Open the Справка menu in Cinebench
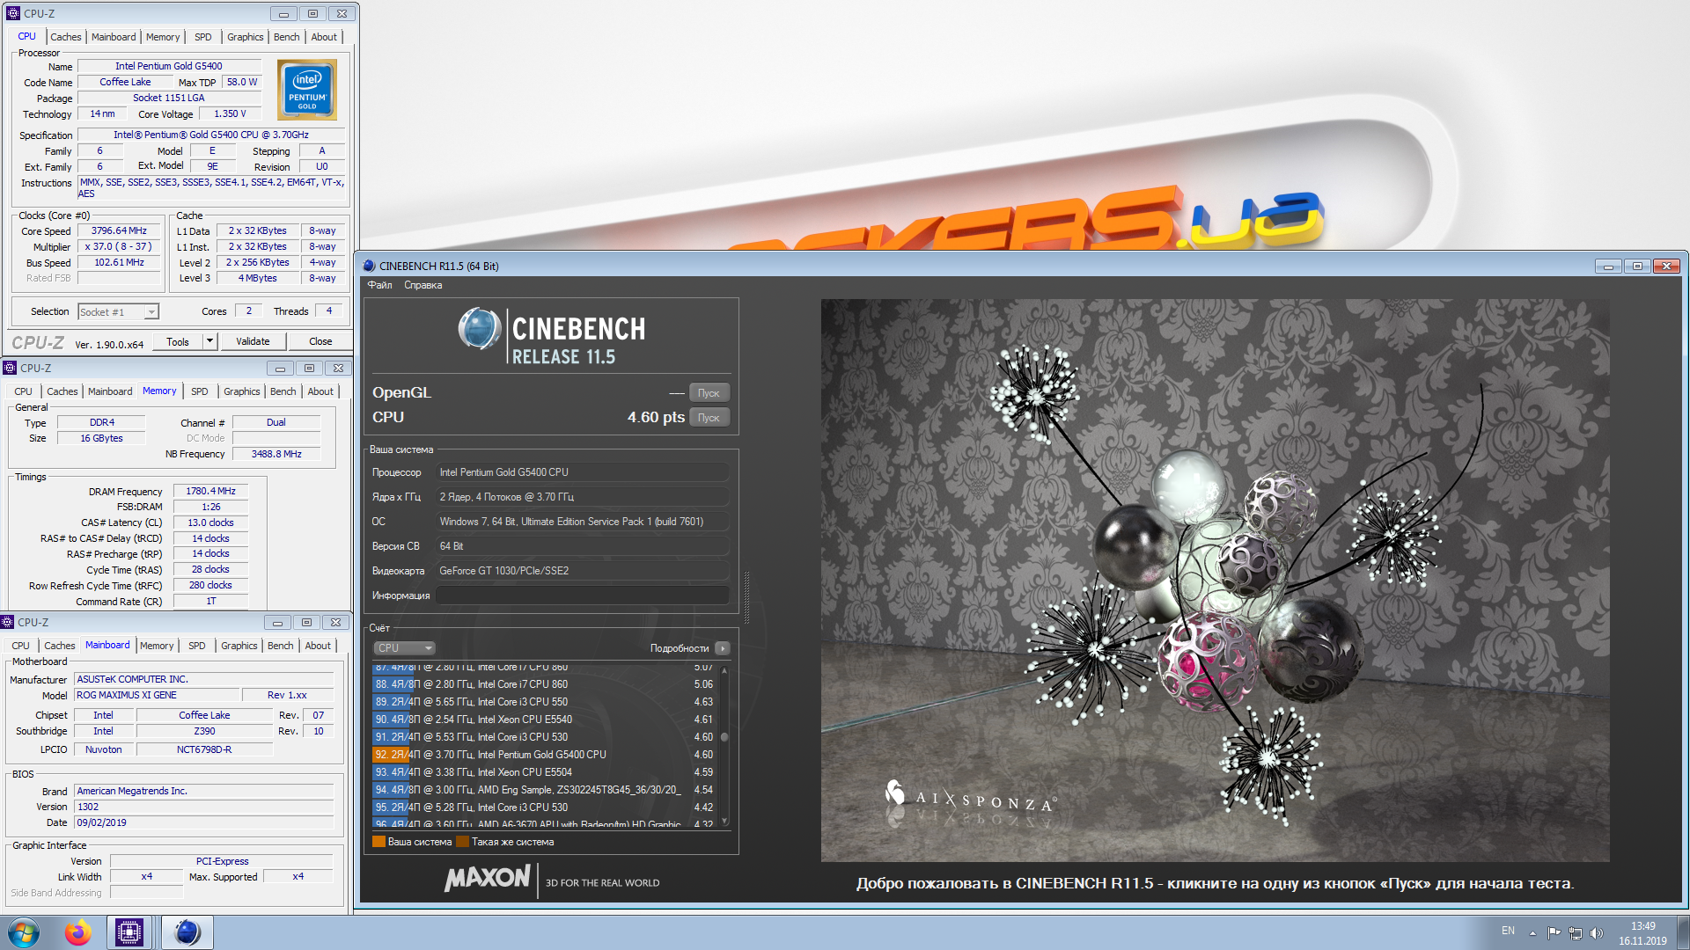Viewport: 1690px width, 950px height. click(x=422, y=285)
